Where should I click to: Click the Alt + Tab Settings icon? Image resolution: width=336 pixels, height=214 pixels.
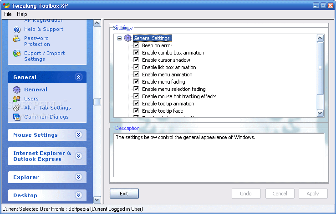pos(17,108)
